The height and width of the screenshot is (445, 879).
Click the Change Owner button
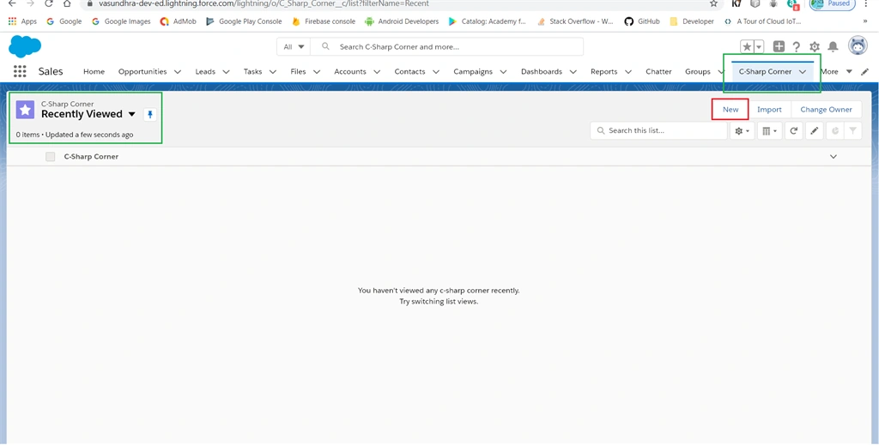tap(826, 110)
